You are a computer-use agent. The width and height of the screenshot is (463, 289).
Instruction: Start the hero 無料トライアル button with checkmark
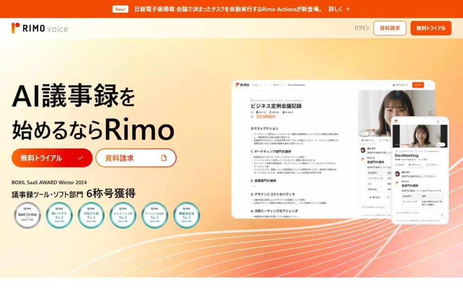(x=52, y=158)
